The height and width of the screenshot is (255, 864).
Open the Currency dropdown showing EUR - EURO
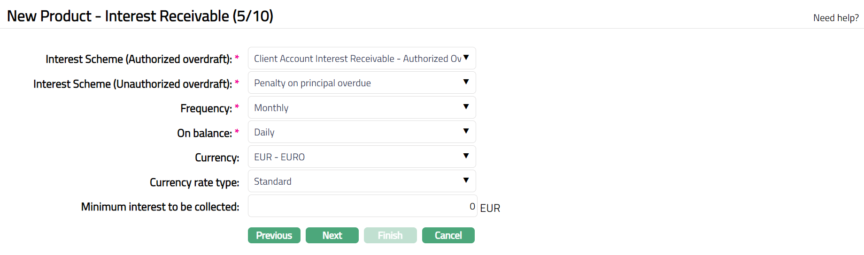pos(362,157)
